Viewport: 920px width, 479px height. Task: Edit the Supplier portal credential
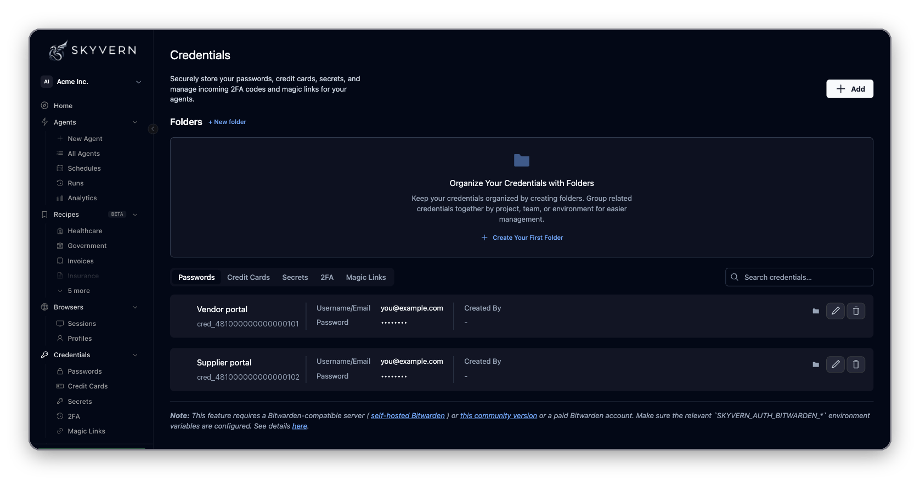point(836,364)
